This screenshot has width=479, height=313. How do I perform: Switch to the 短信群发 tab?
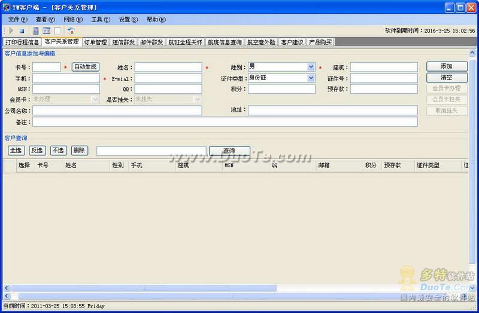[x=123, y=42]
